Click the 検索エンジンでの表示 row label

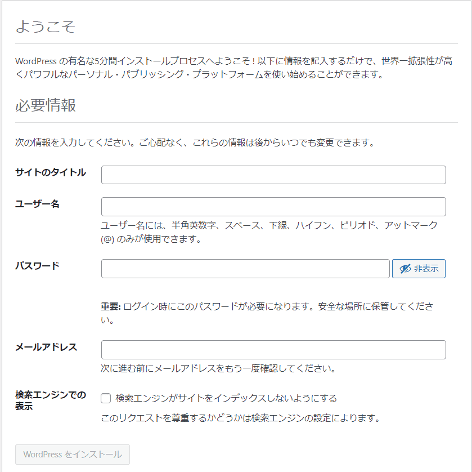click(x=51, y=400)
